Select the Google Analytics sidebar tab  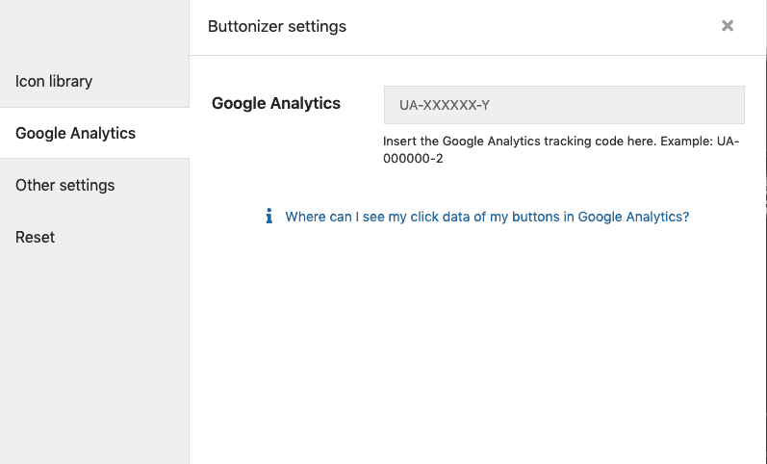(94, 133)
